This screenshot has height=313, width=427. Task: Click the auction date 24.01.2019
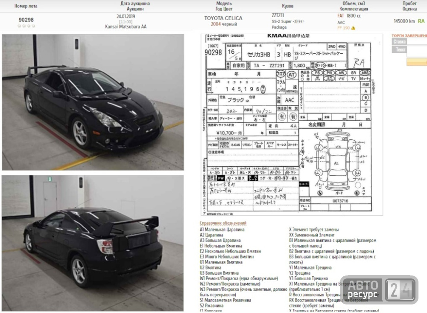126,16
